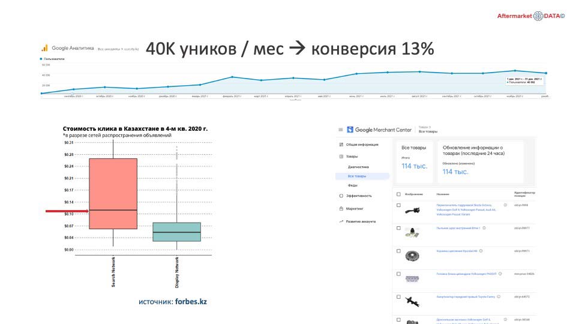This screenshot has width=576, height=324.
Task: Click the Aftermarket DATA snowflake logo
Action: coord(538,16)
